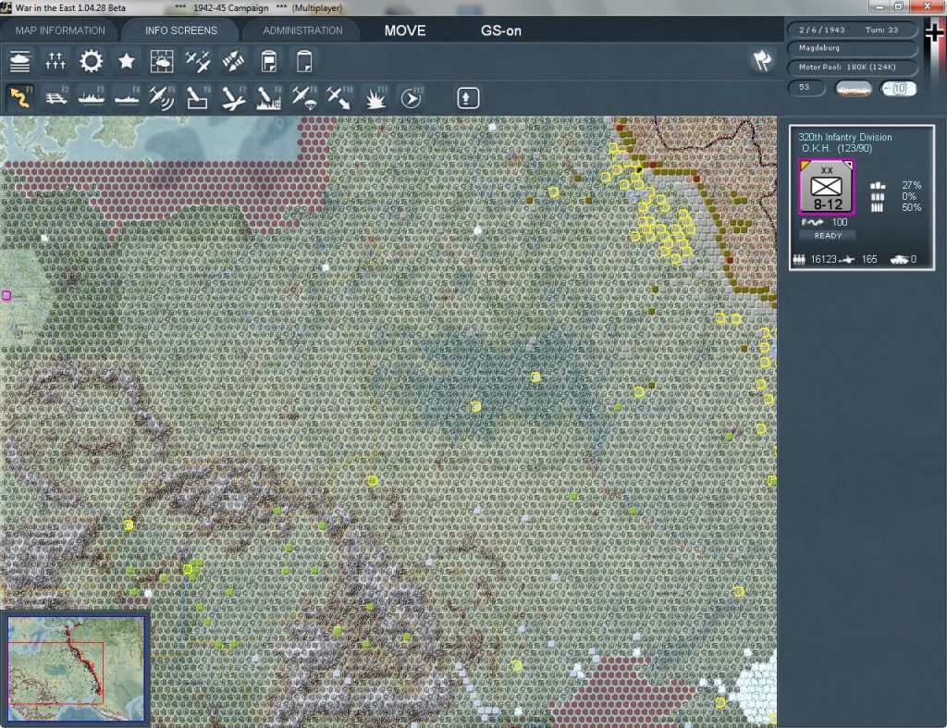Screen dimensions: 947x728
Task: Click the Magdeburg location pill
Action: [x=852, y=48]
